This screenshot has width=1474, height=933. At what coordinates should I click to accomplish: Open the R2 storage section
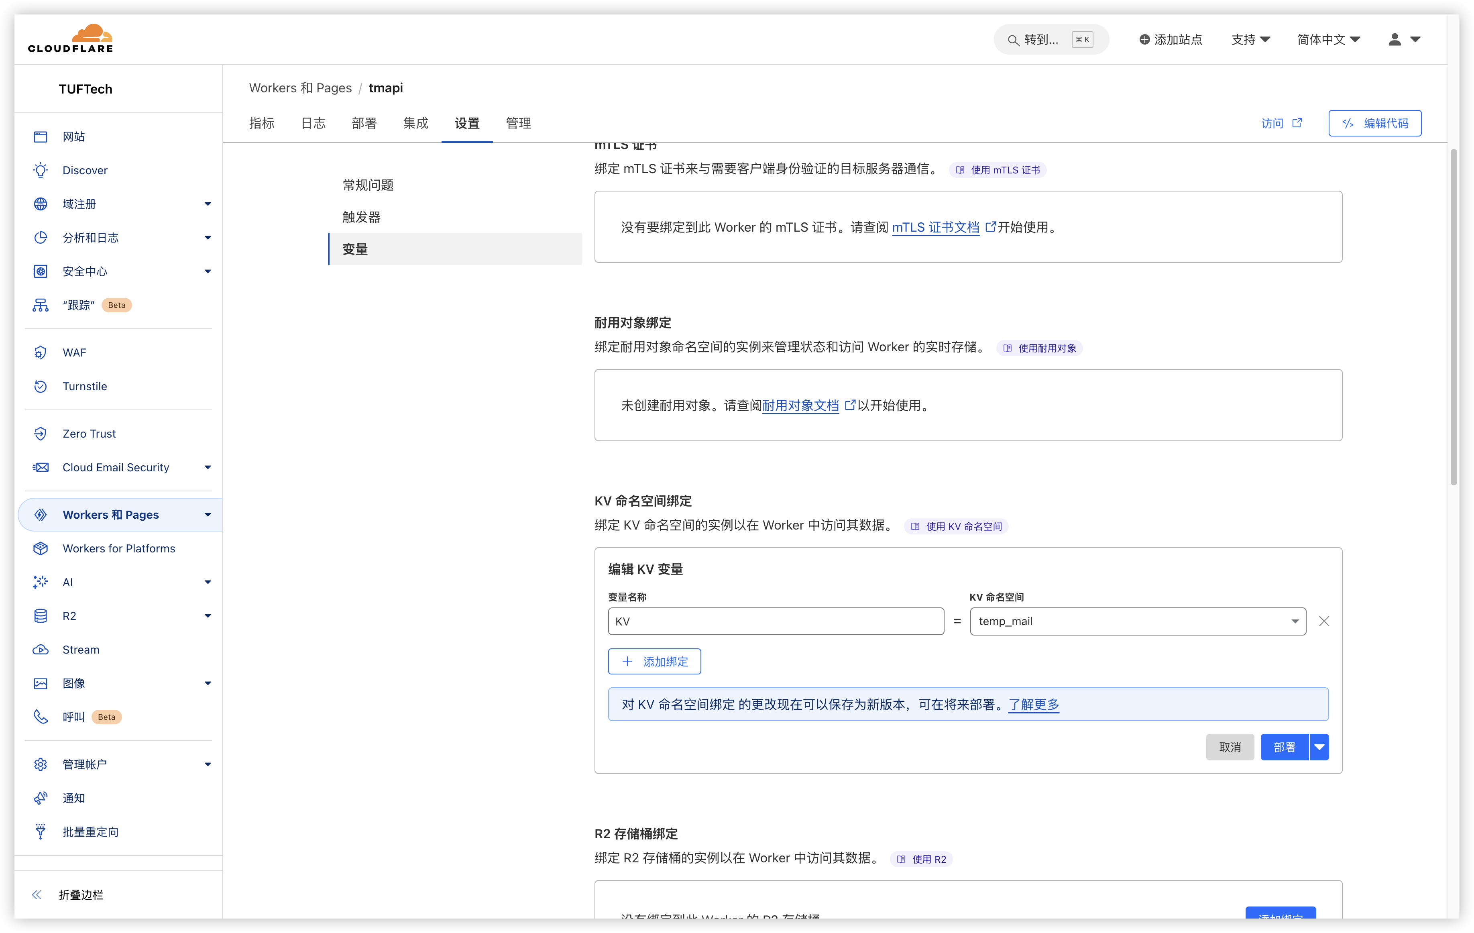(71, 616)
